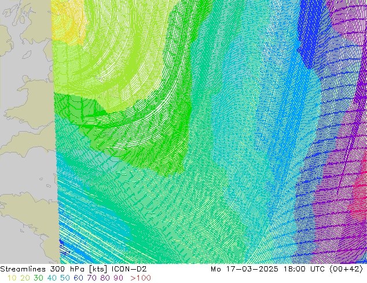Click the 30 kts green legend value
367x283 pixels.
(x=38, y=278)
